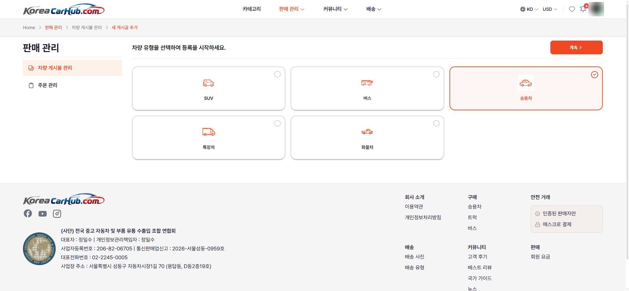Screen dimensions: 629x291
Task: Click the 에스크로 결제 lock icon
Action: (537, 225)
